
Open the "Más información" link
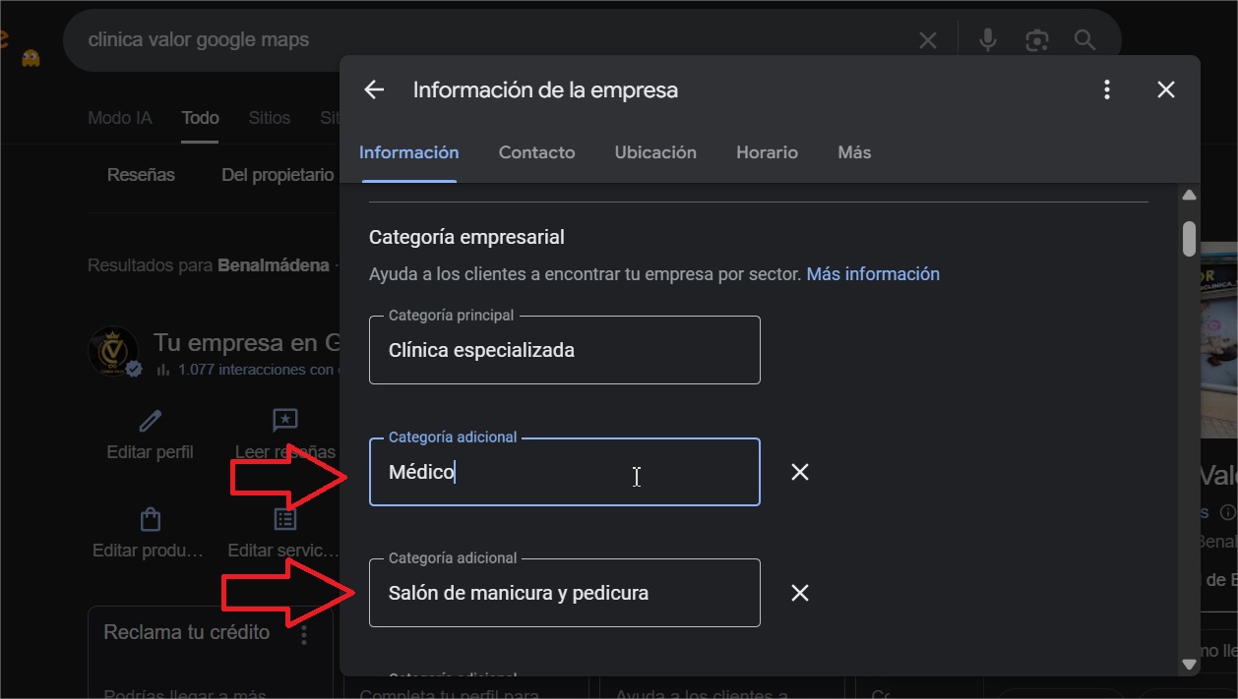pyautogui.click(x=872, y=273)
